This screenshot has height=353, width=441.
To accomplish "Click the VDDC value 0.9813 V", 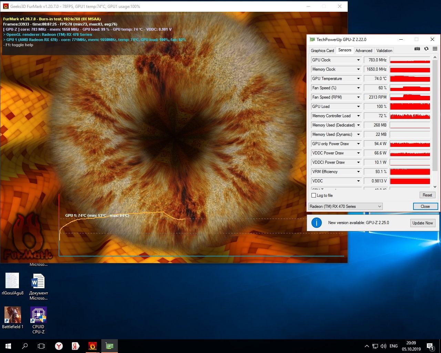I will tap(376, 181).
